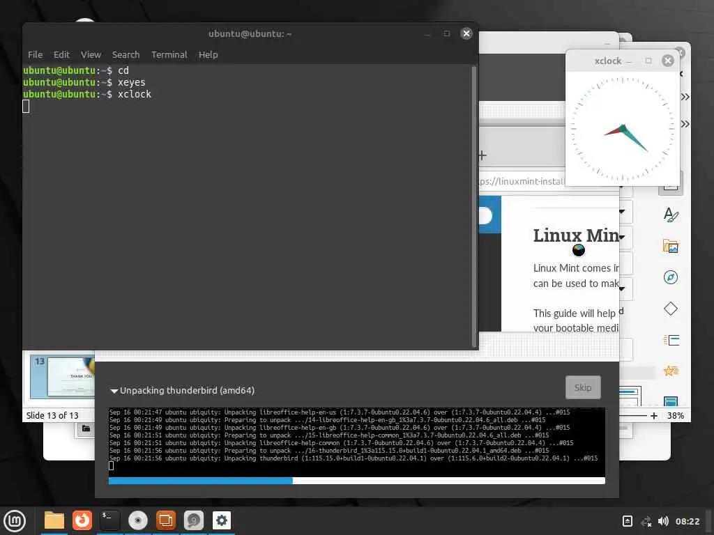This screenshot has width=714, height=535.
Task: Open a new tab with plus in browser
Action: pos(483,155)
